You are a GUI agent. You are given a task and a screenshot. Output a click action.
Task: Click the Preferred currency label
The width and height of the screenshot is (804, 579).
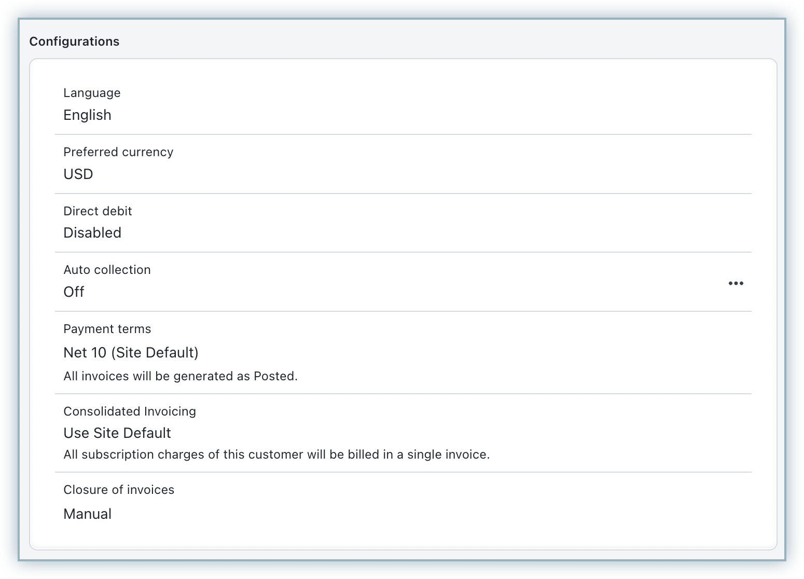point(118,152)
